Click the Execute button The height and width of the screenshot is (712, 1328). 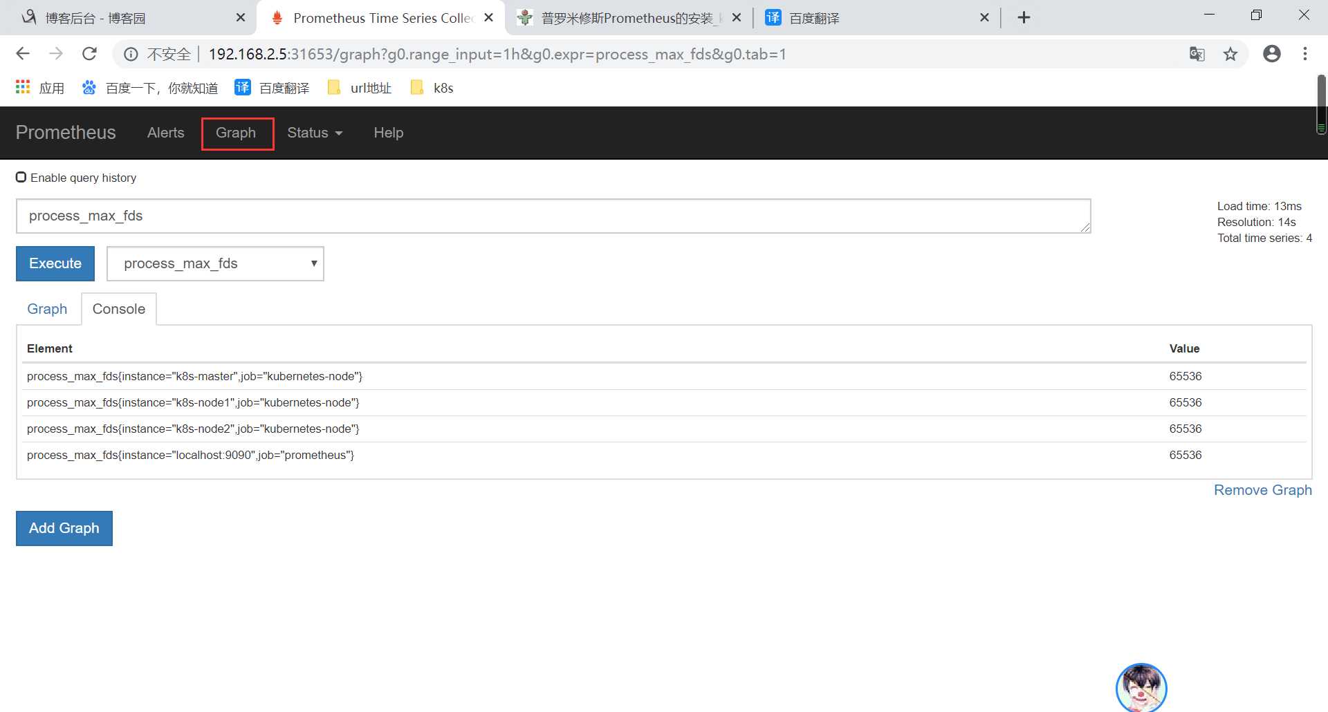(55, 263)
